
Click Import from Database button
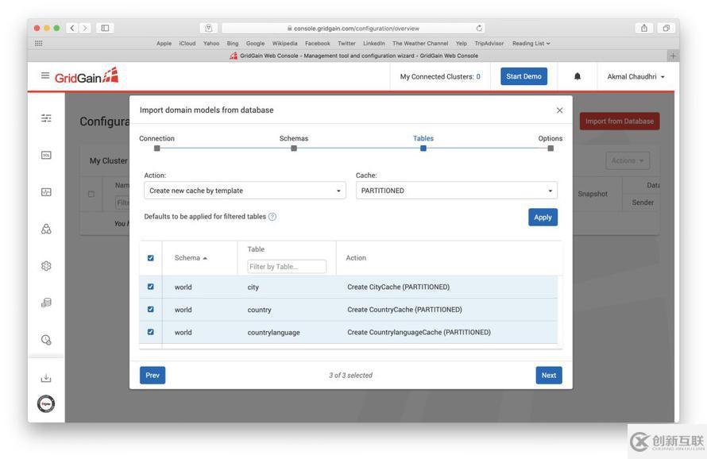pos(620,121)
